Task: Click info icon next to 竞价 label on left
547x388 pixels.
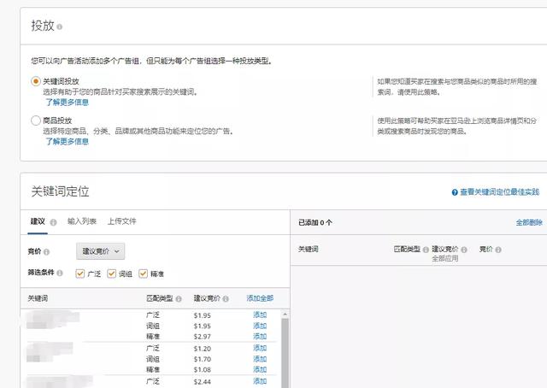Action: tap(46, 251)
